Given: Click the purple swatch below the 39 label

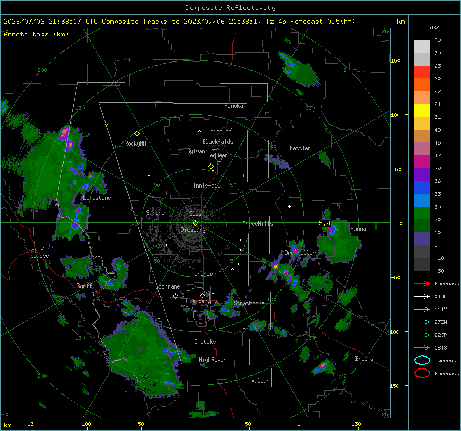Looking at the screenshot, I should 422,174.
